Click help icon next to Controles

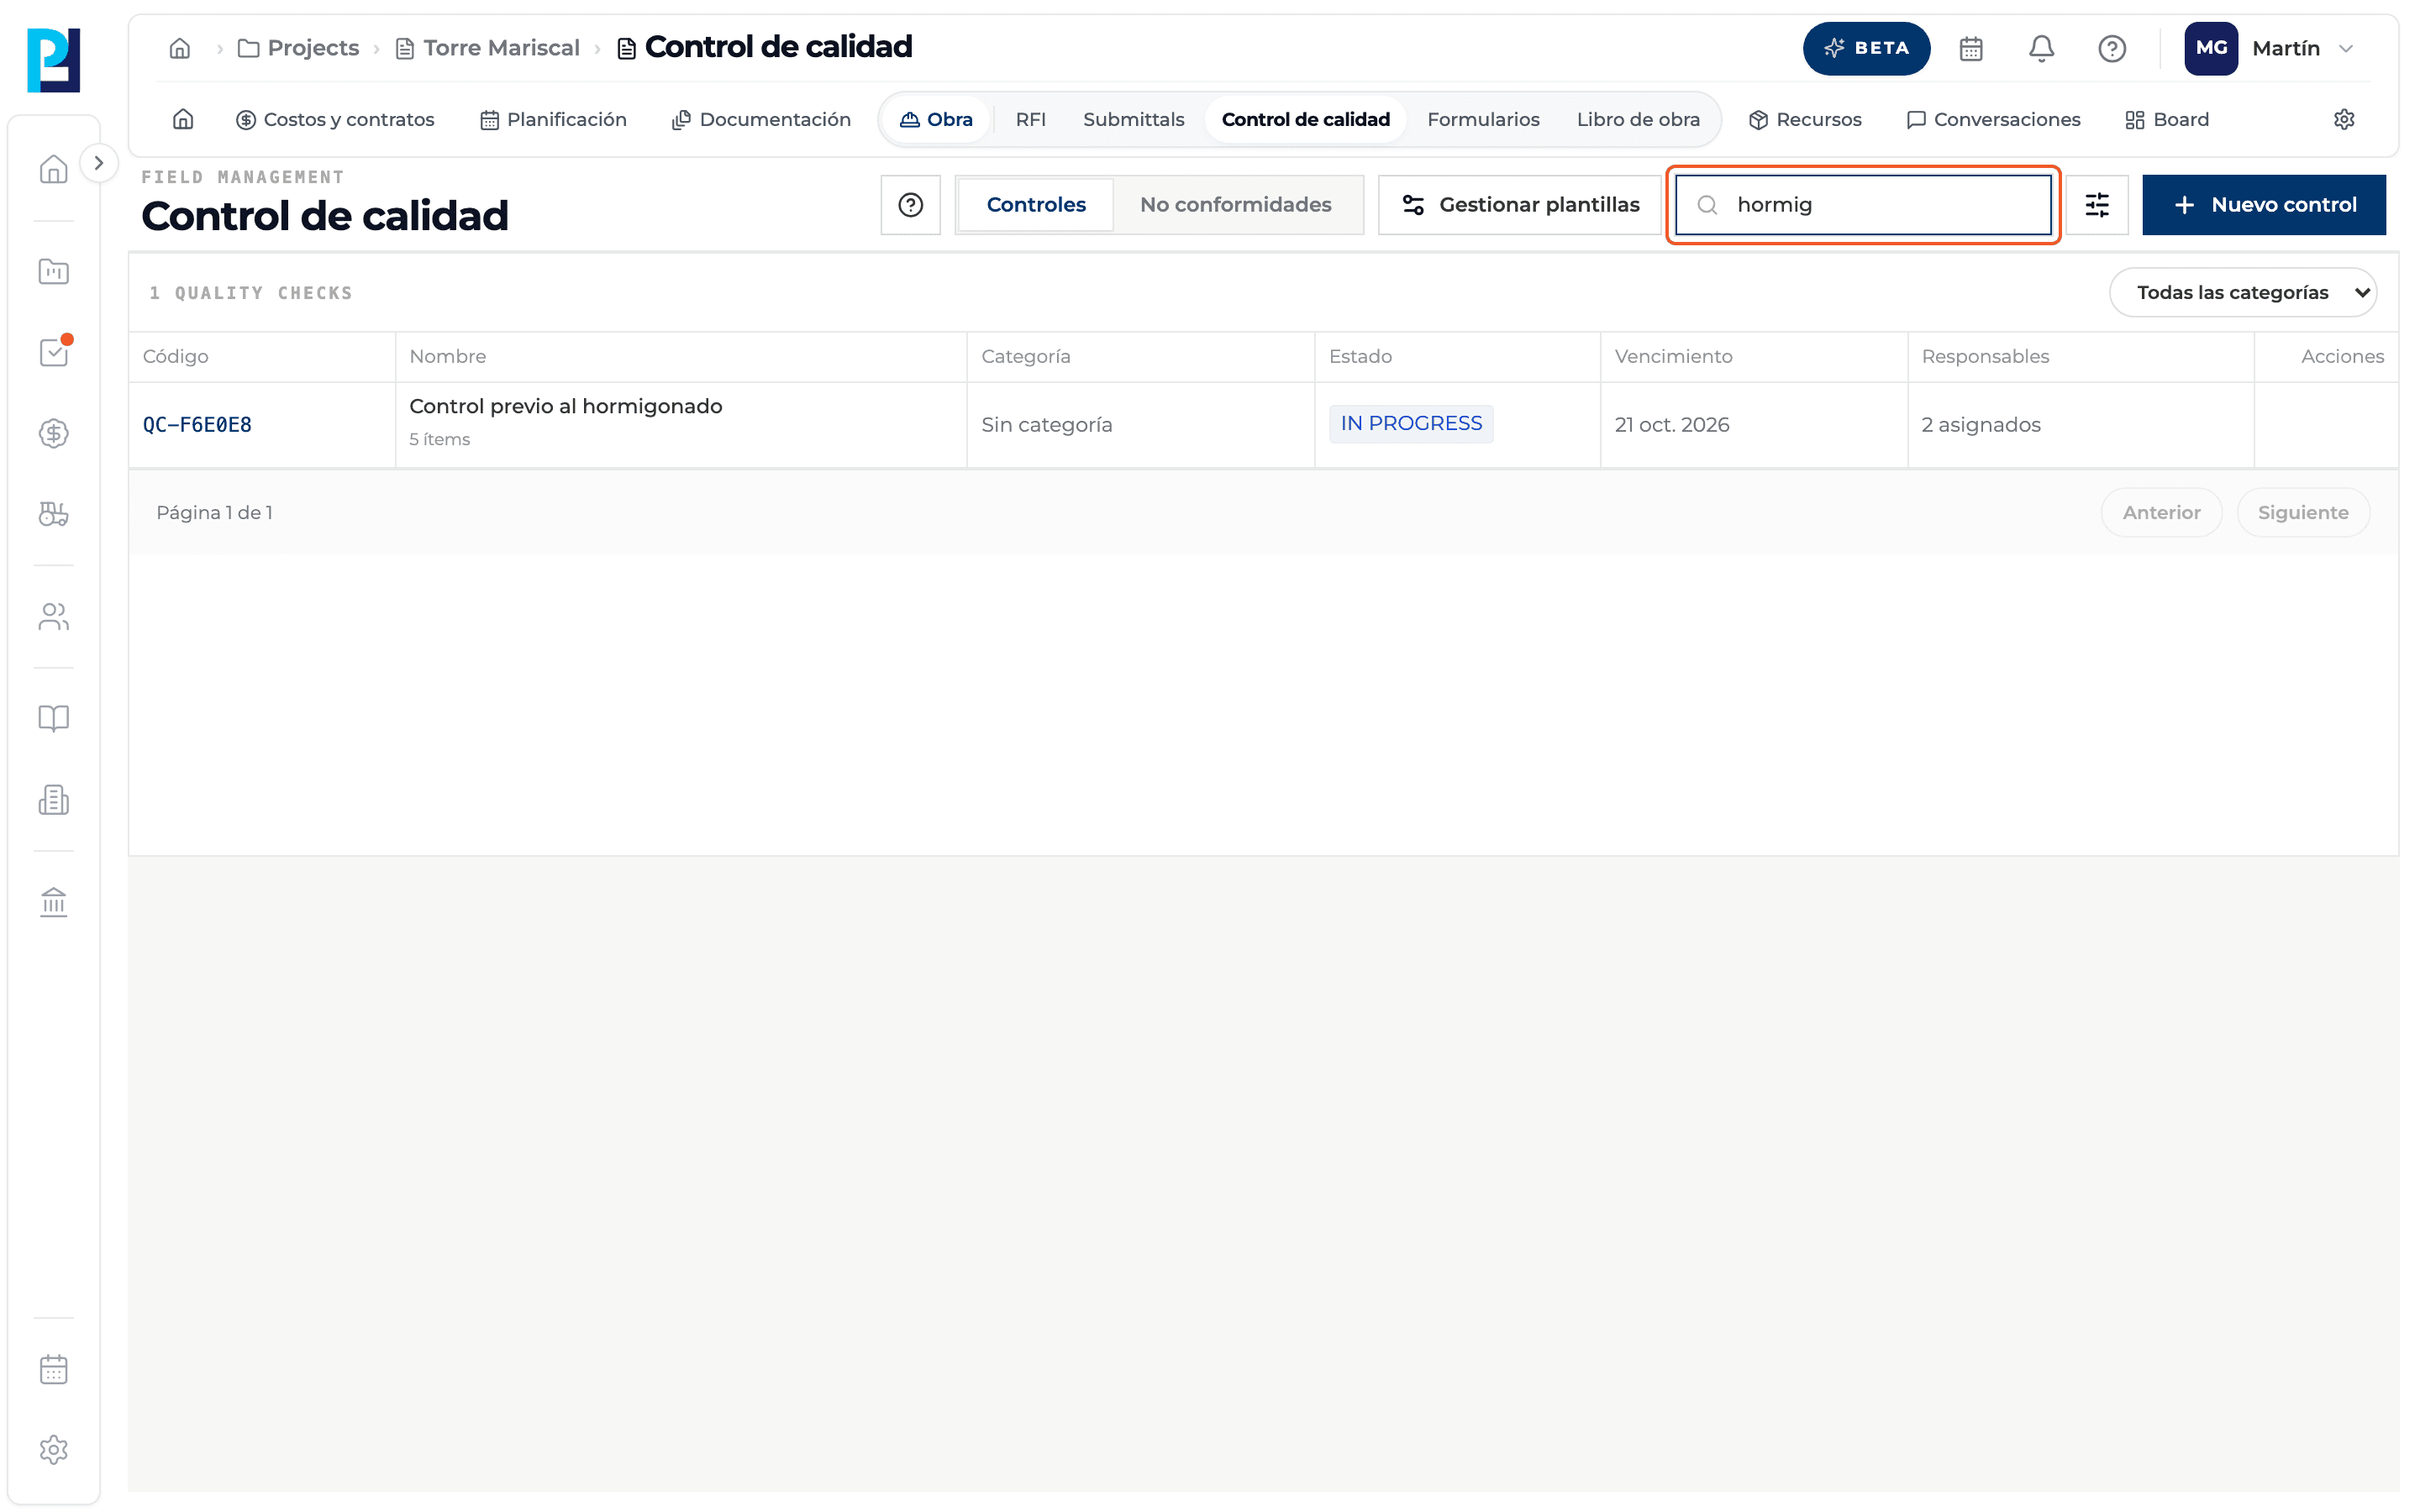coord(910,205)
